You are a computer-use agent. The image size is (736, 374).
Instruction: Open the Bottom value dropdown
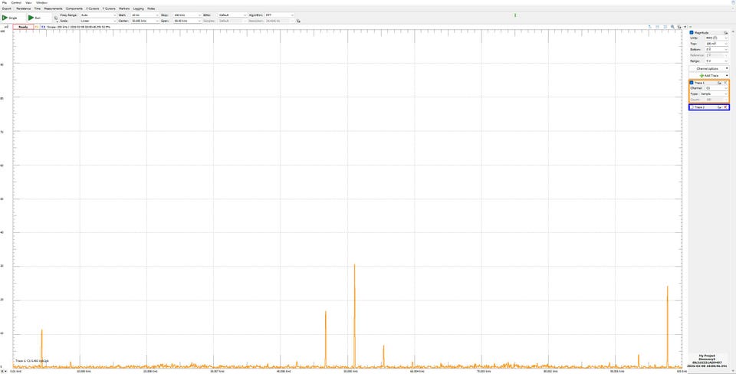pos(717,49)
